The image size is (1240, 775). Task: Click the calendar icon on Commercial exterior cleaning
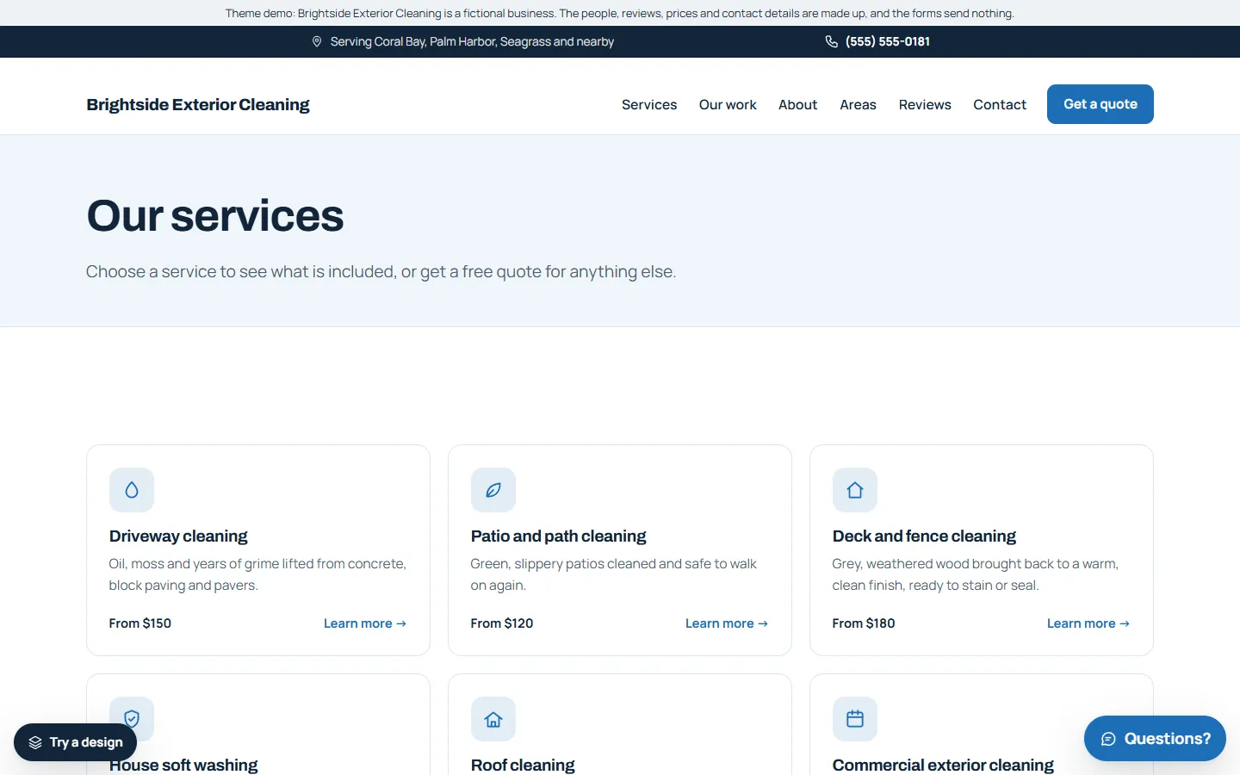point(855,719)
